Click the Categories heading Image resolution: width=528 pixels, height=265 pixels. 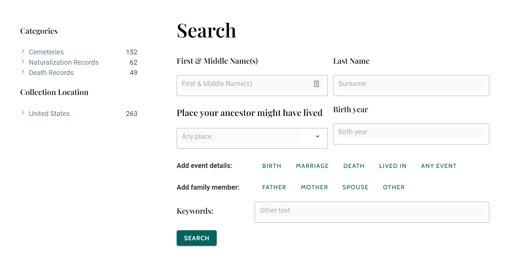point(39,31)
